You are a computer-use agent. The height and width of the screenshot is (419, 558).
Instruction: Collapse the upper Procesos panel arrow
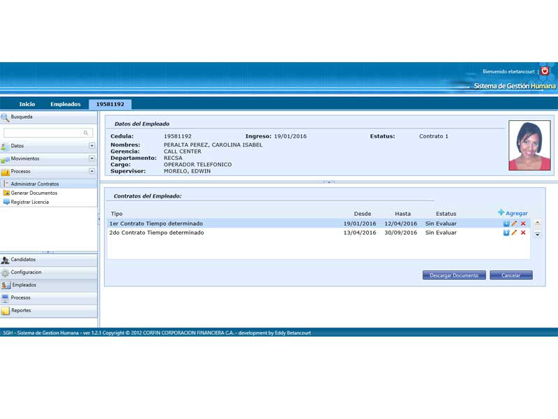coord(91,171)
